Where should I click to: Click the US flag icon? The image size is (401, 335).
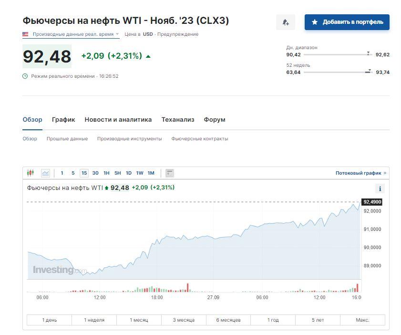(25, 34)
